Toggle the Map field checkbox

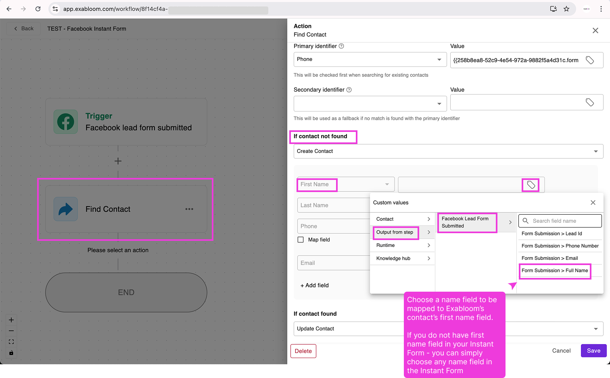coord(300,239)
